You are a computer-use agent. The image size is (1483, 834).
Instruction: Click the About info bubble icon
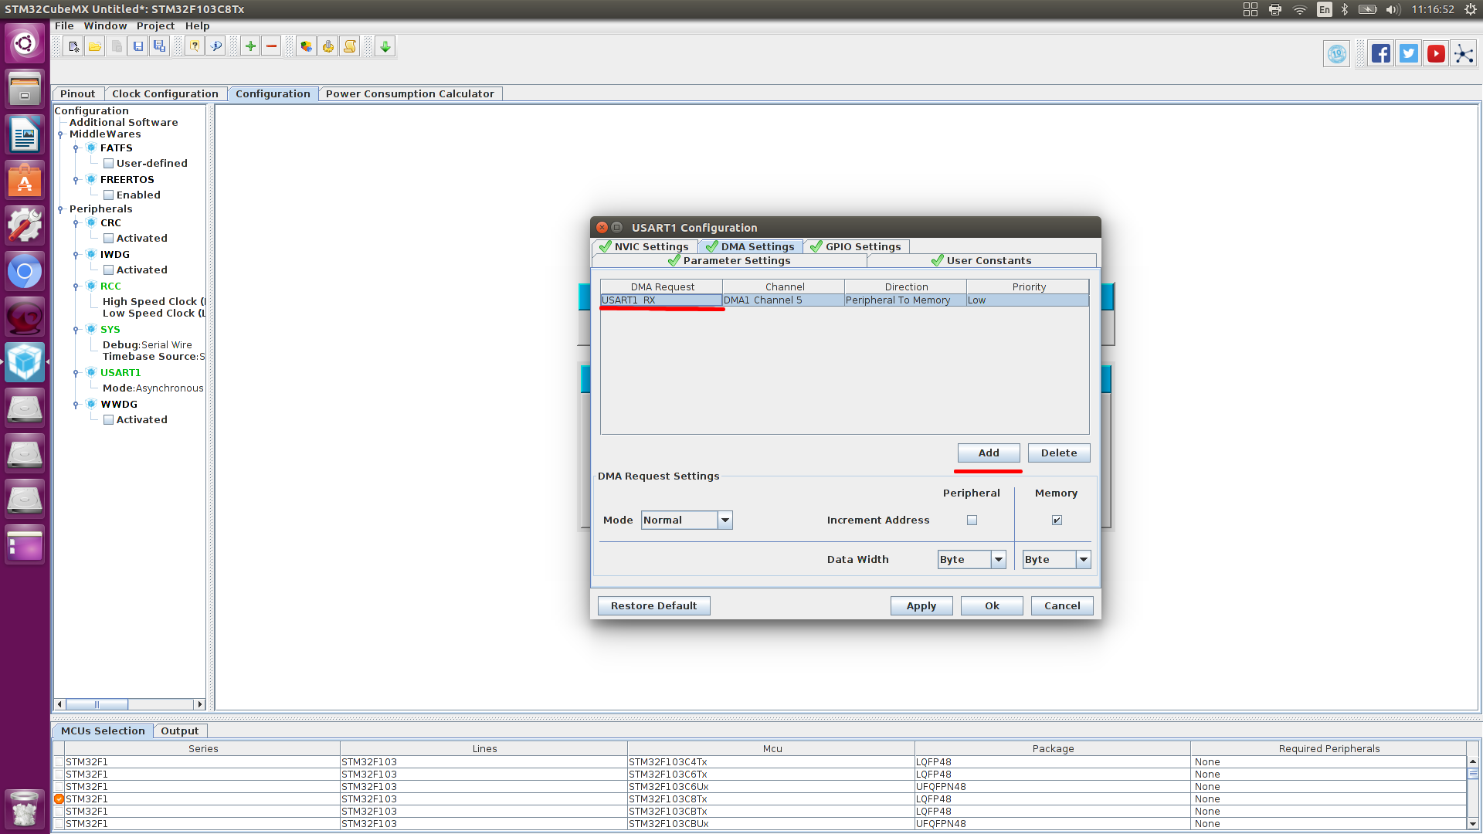click(x=216, y=46)
